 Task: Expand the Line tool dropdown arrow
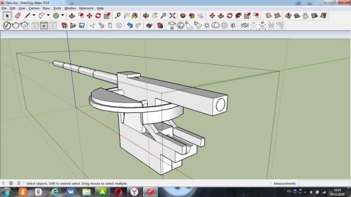(x=34, y=15)
